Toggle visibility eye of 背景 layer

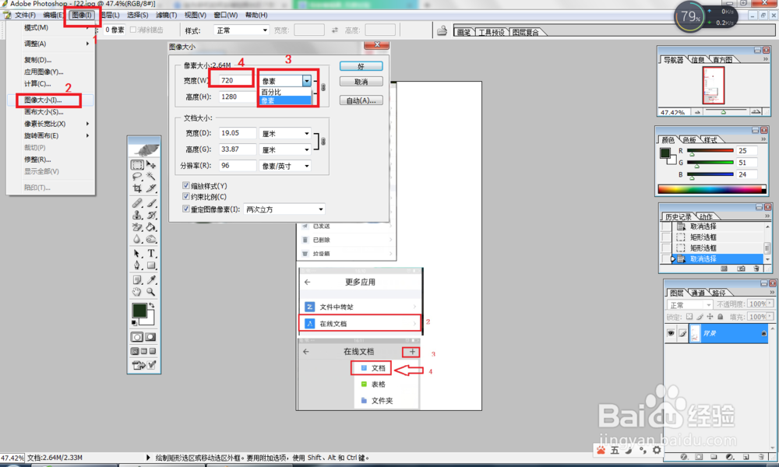point(671,333)
